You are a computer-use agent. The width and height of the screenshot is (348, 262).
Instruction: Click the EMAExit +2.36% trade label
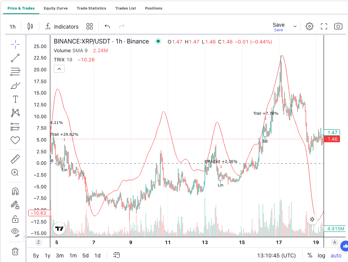click(x=221, y=161)
